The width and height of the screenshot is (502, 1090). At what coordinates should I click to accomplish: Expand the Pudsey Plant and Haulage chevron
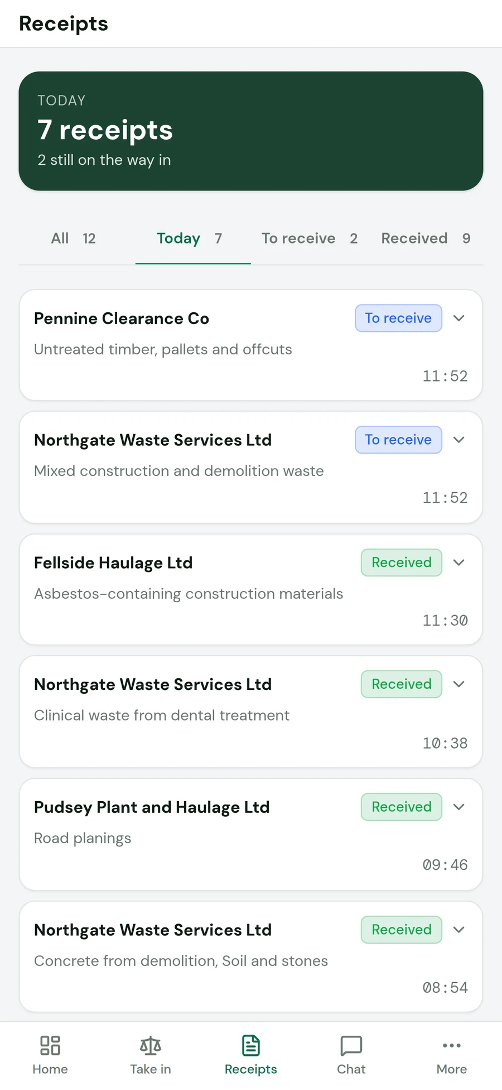[459, 807]
